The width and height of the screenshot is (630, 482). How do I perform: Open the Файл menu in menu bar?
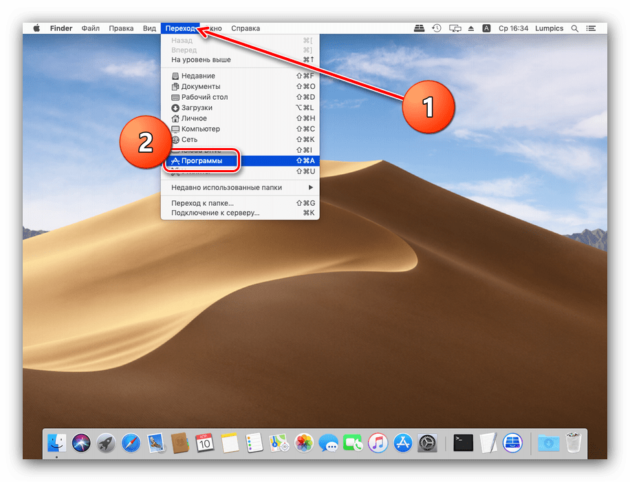point(90,28)
